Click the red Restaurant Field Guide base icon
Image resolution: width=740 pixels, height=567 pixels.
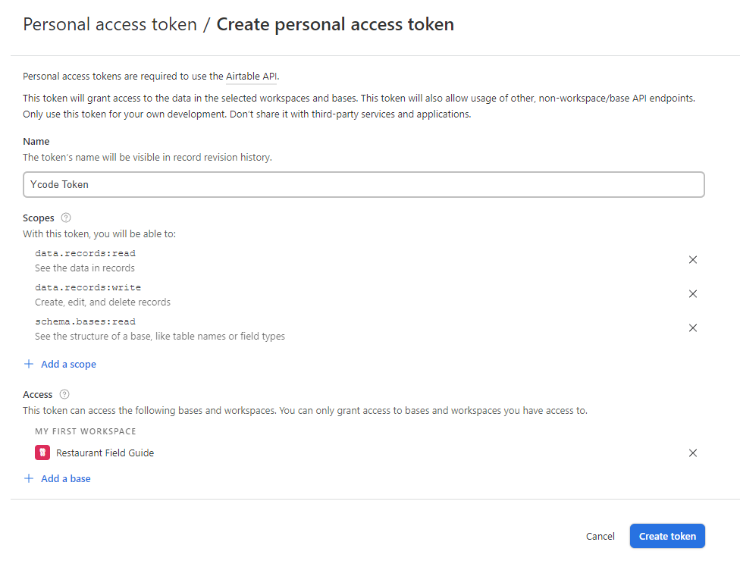click(x=42, y=453)
